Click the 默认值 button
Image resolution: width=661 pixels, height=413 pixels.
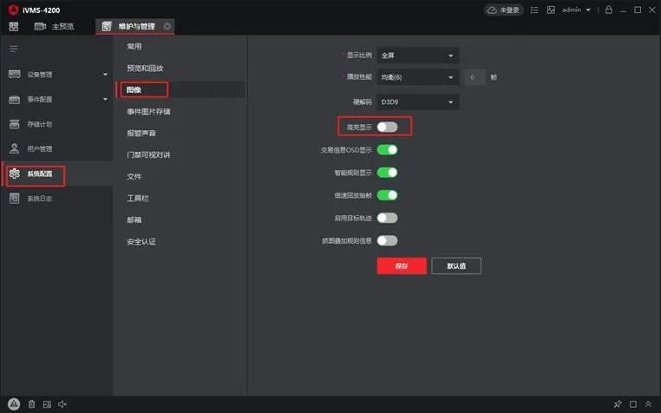456,265
